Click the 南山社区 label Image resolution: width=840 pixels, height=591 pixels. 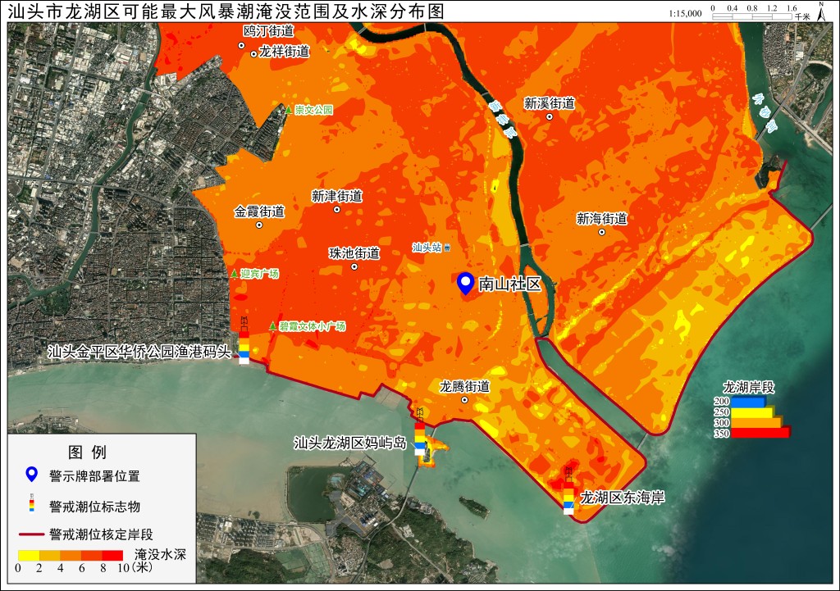click(x=509, y=284)
